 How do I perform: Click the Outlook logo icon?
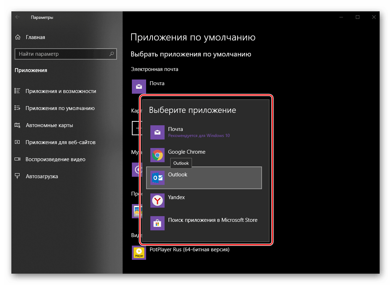pyautogui.click(x=157, y=178)
